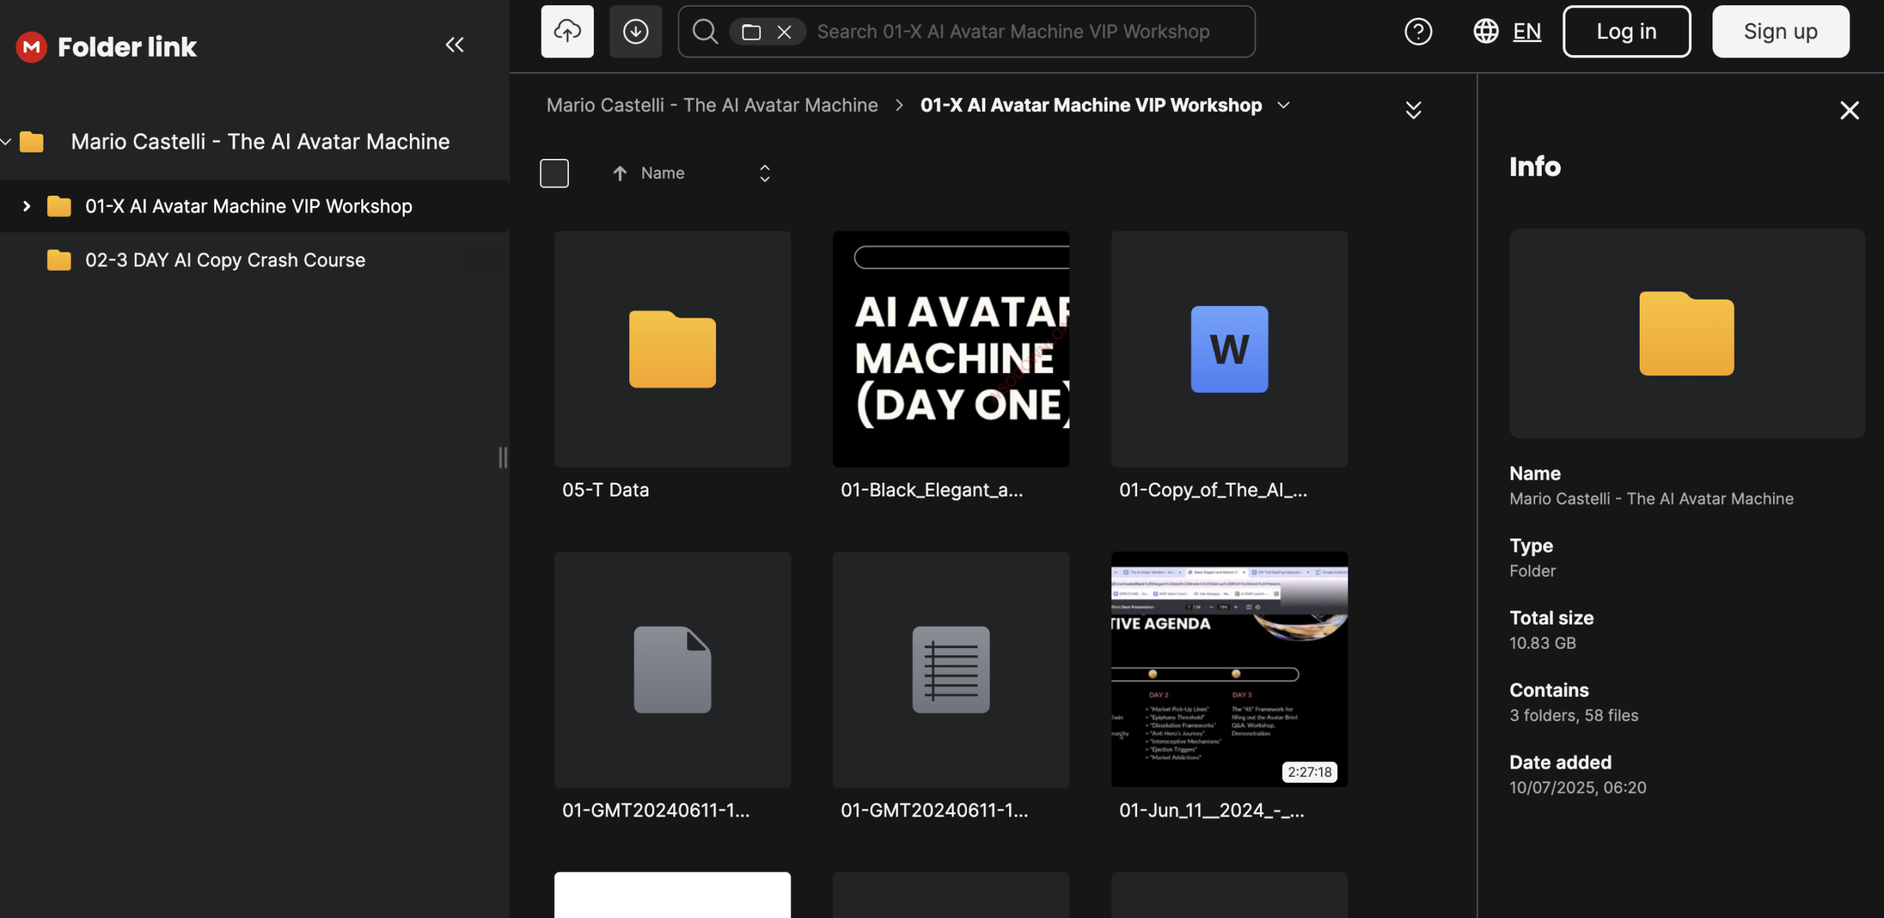Screen dimensions: 1884x918
Task: Click the double-down chevron view icon
Action: coord(1413,110)
